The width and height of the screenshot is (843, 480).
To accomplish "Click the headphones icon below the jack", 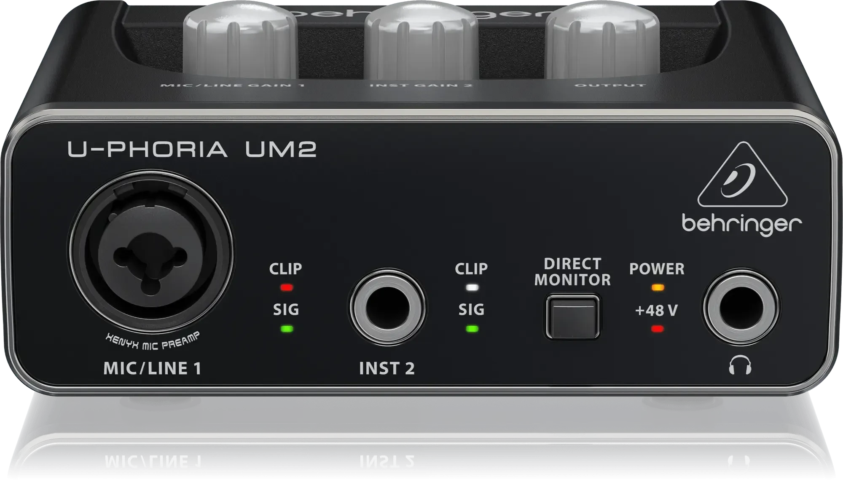I will (x=741, y=366).
